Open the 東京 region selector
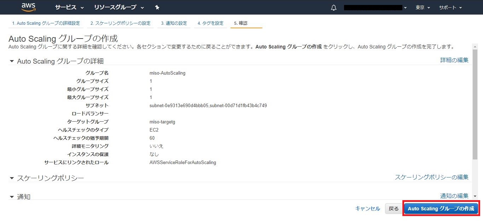483x221 pixels. [423, 7]
